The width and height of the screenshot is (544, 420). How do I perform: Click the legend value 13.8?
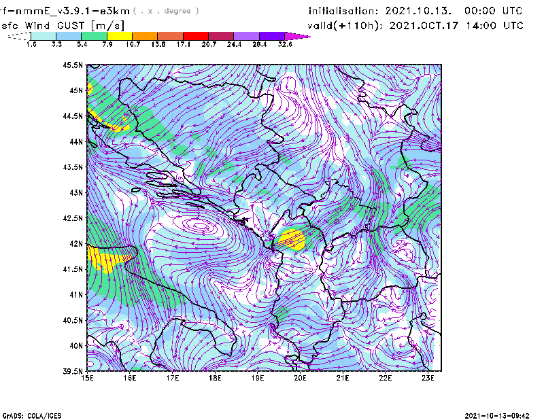pyautogui.click(x=158, y=44)
